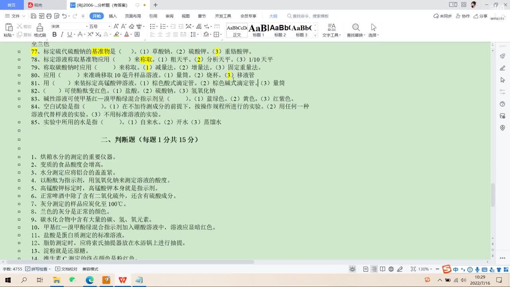Click the 格式刷 format painter icon
This screenshot has height=287, width=510.
[39, 30]
